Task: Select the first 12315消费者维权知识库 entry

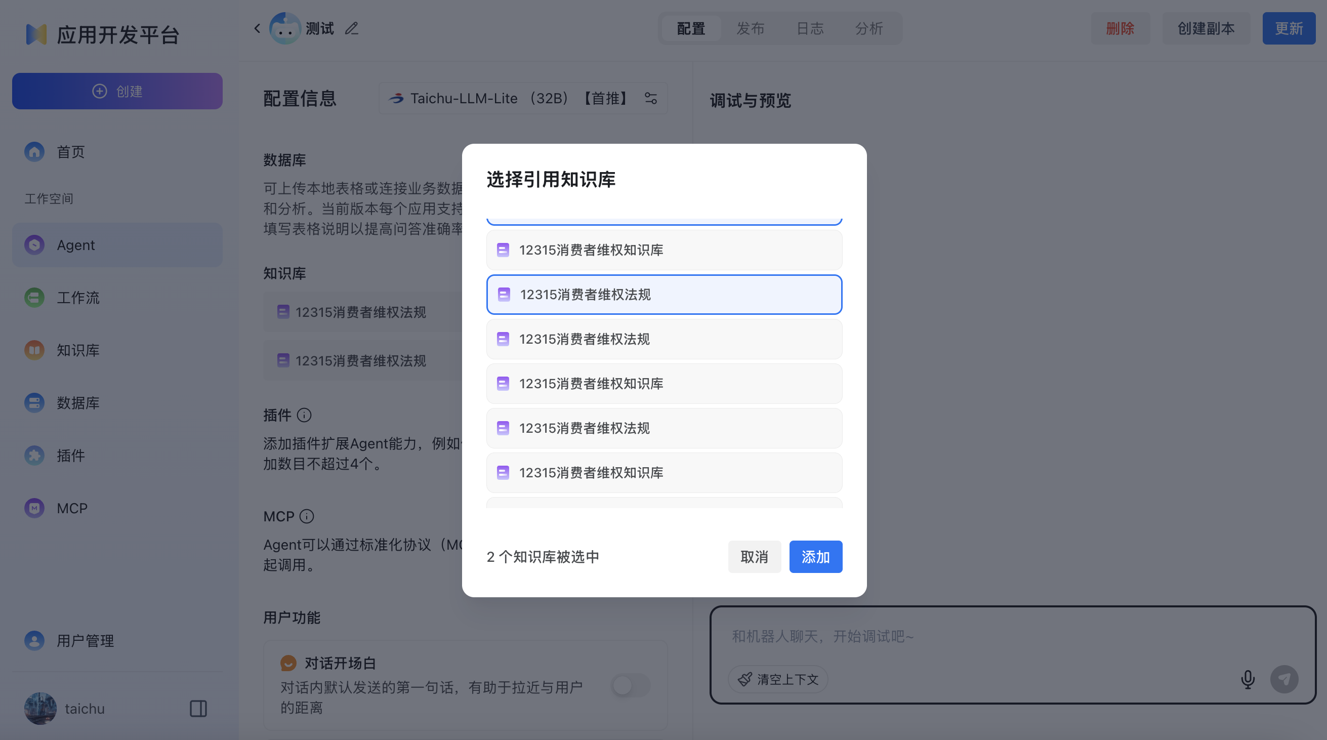Action: click(663, 250)
